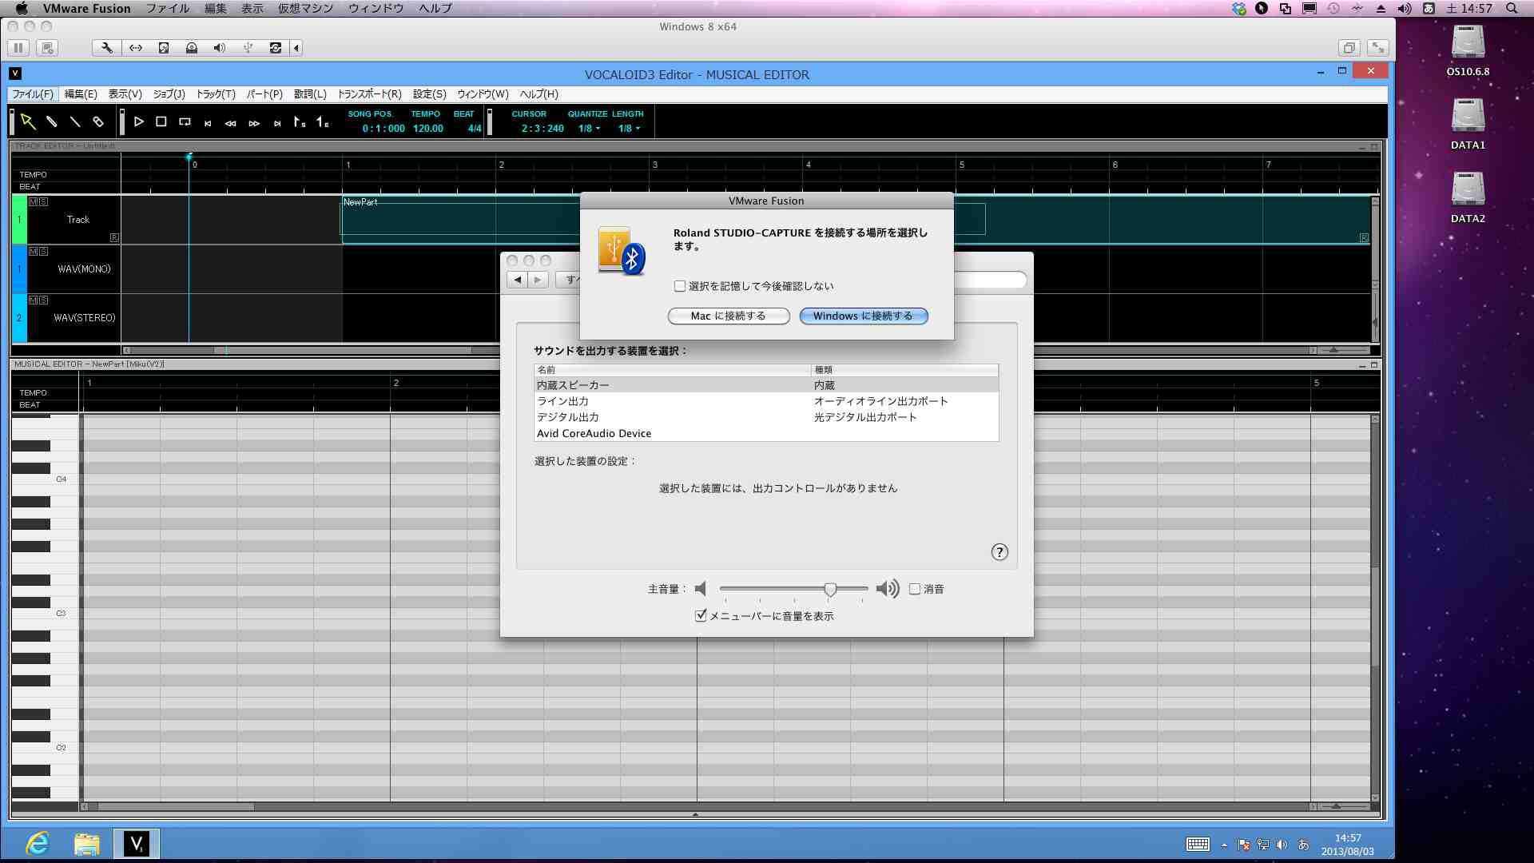
Task: Open VMware settings with the wrench icon
Action: pyautogui.click(x=107, y=48)
